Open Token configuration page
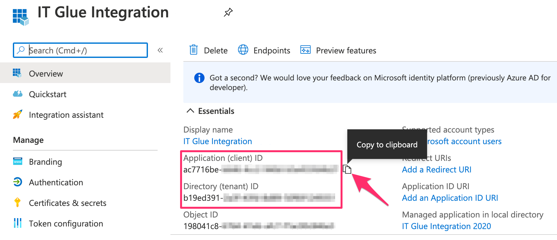Screen dimensions: 557x240 66,224
